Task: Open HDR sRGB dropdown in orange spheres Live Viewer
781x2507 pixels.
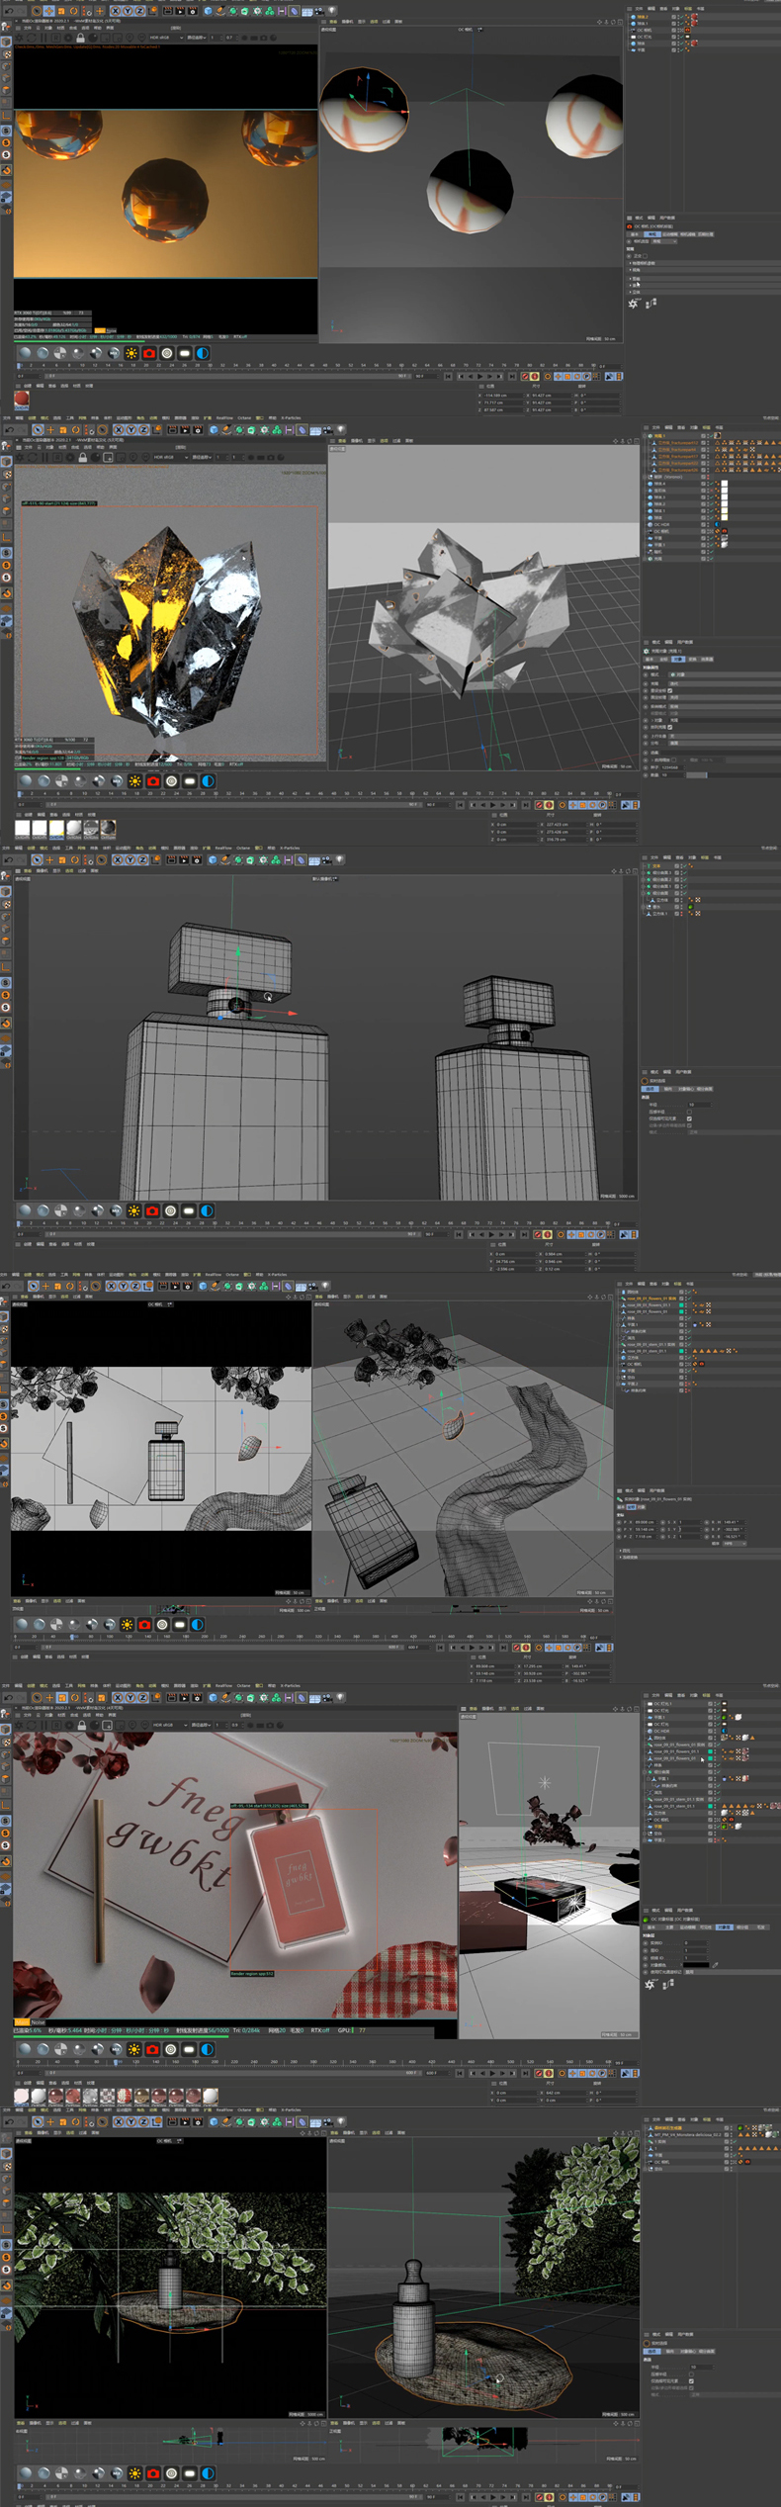Action: [x=165, y=38]
